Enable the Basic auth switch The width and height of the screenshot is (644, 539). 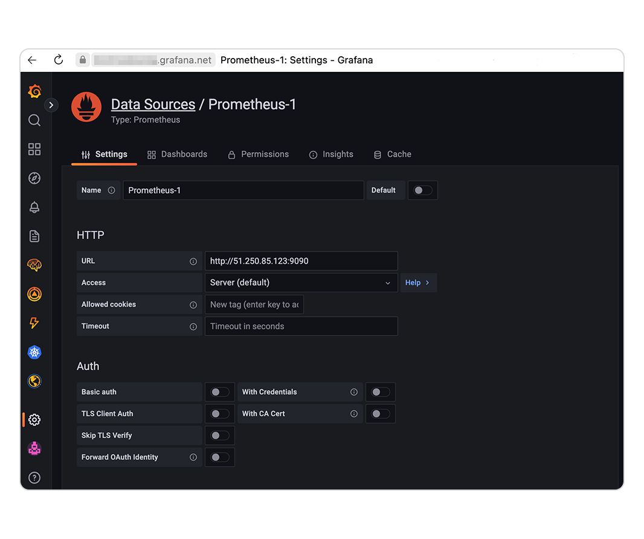(220, 392)
